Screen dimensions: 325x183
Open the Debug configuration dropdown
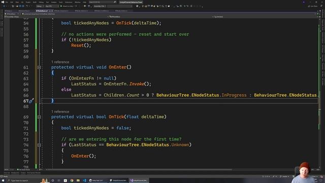[x=40, y=6]
